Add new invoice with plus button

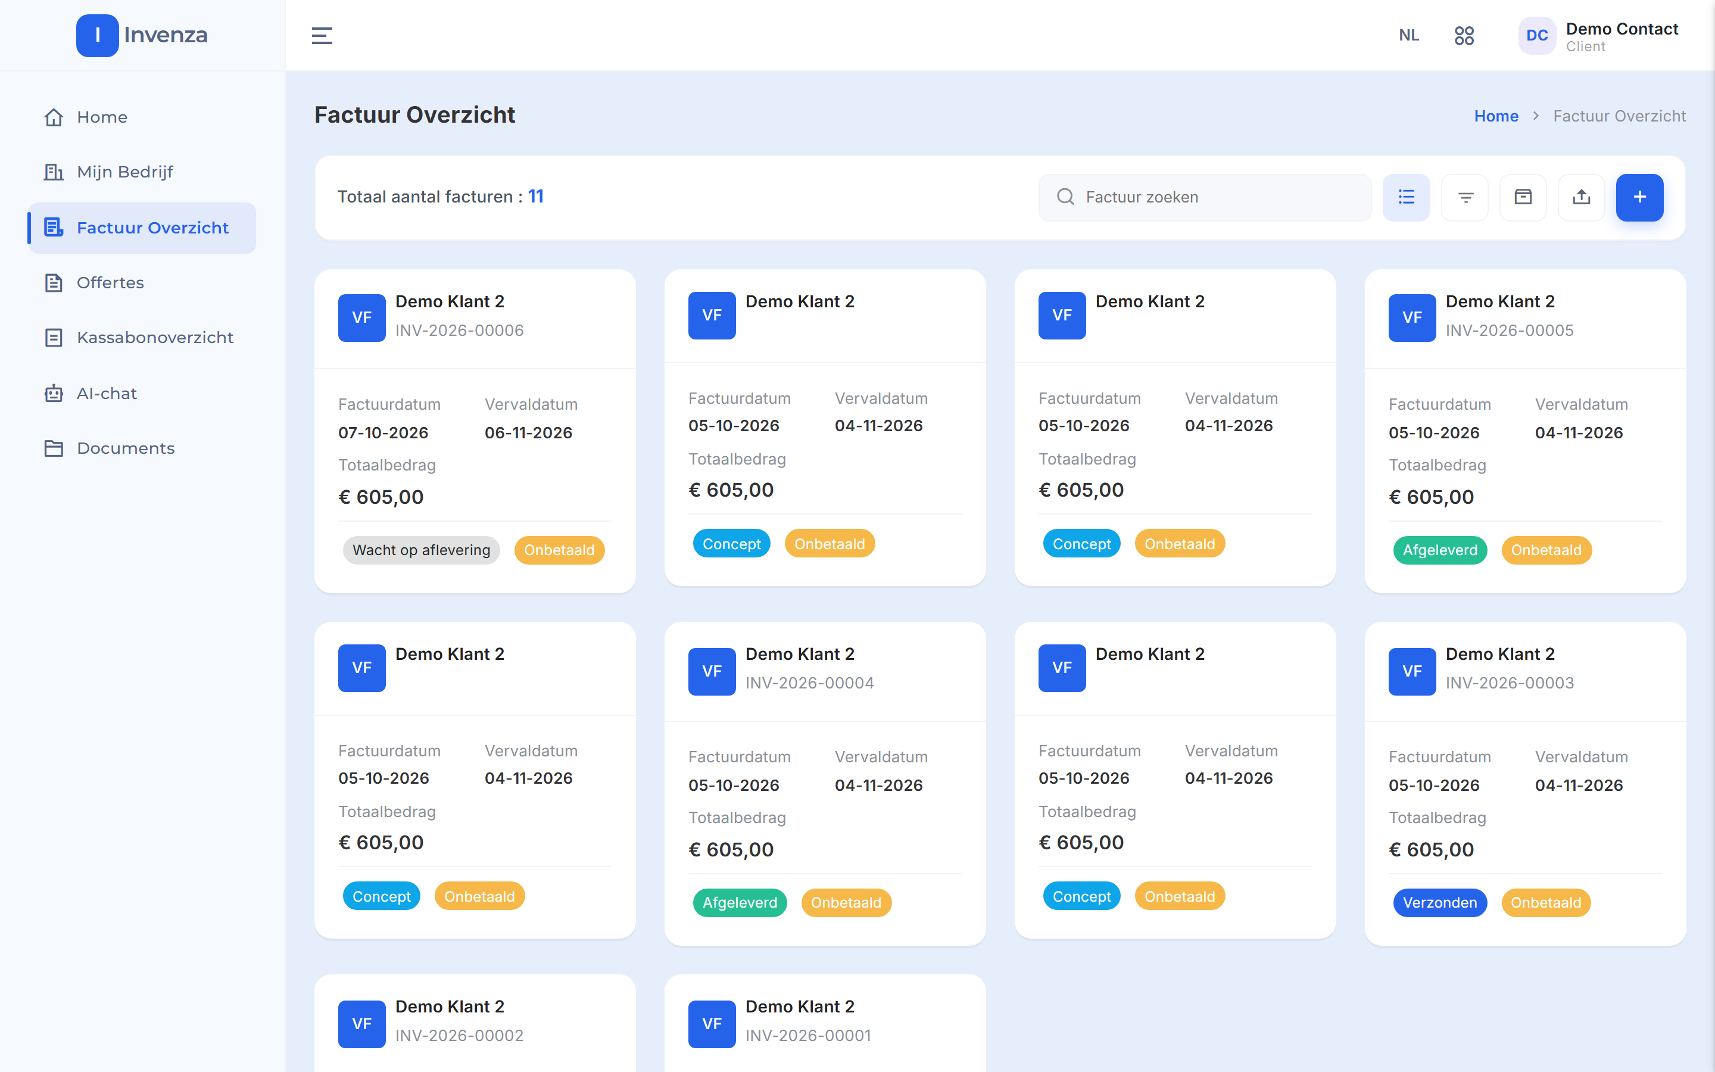[x=1639, y=197]
